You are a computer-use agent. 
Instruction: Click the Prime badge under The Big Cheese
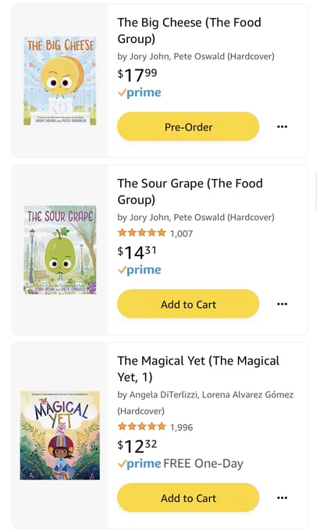point(140,92)
